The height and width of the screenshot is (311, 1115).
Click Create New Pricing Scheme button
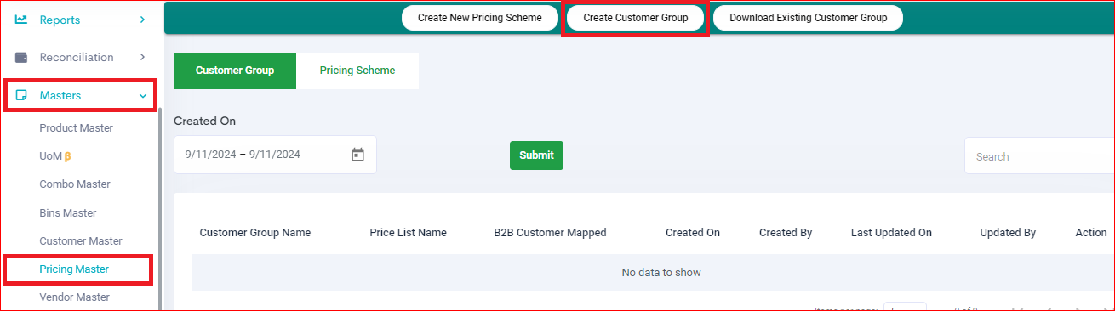pos(480,18)
